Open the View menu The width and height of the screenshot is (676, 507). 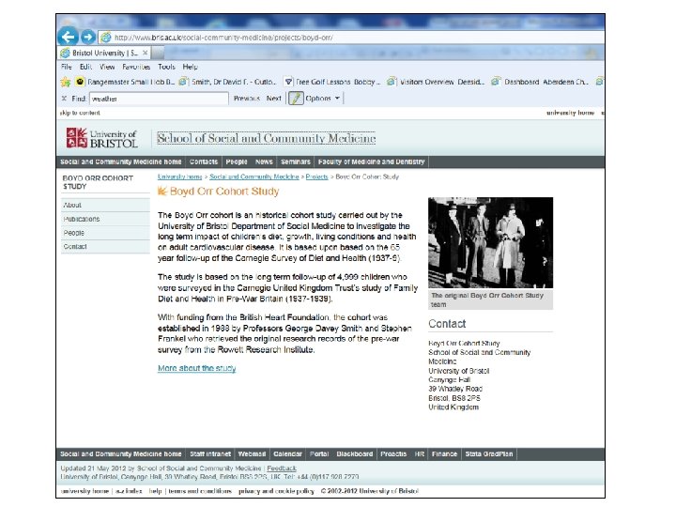pos(107,67)
